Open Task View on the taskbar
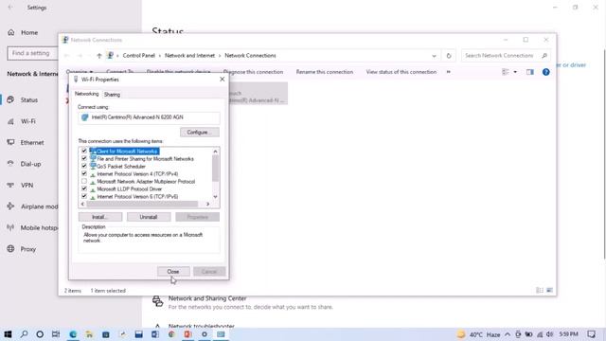Viewport: 606px width, 341px height. tap(56, 334)
